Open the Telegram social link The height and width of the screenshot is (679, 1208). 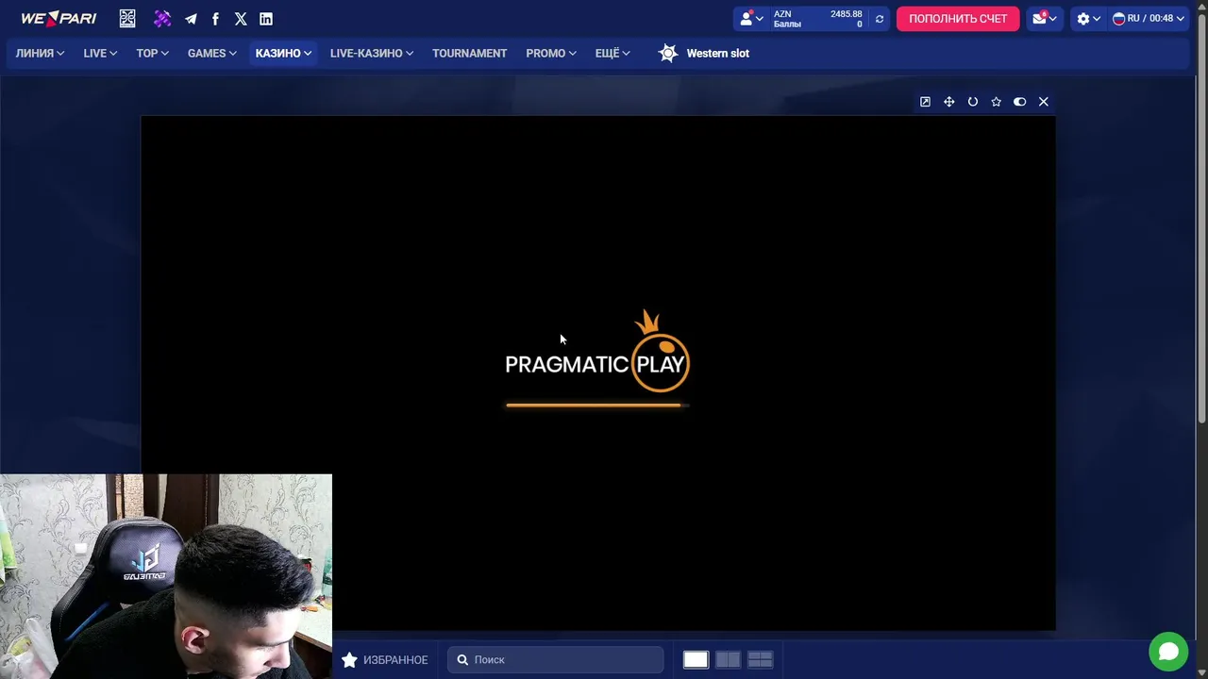click(x=191, y=19)
